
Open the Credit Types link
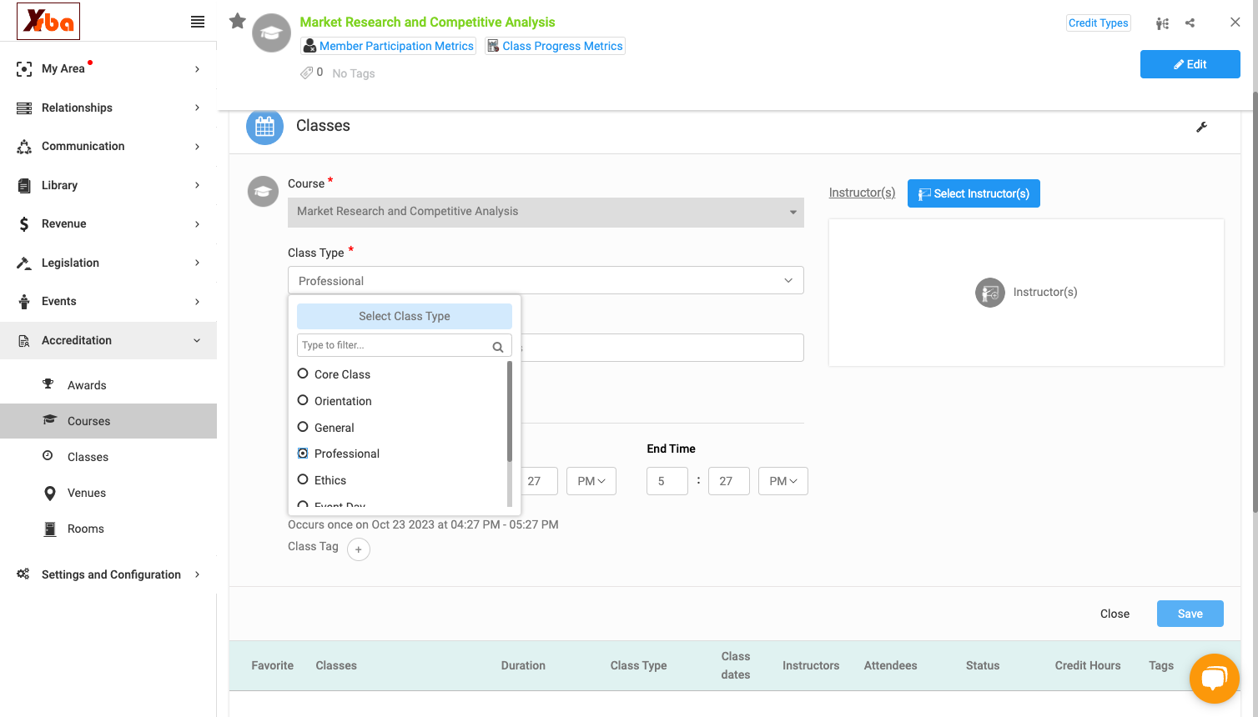pos(1099,23)
